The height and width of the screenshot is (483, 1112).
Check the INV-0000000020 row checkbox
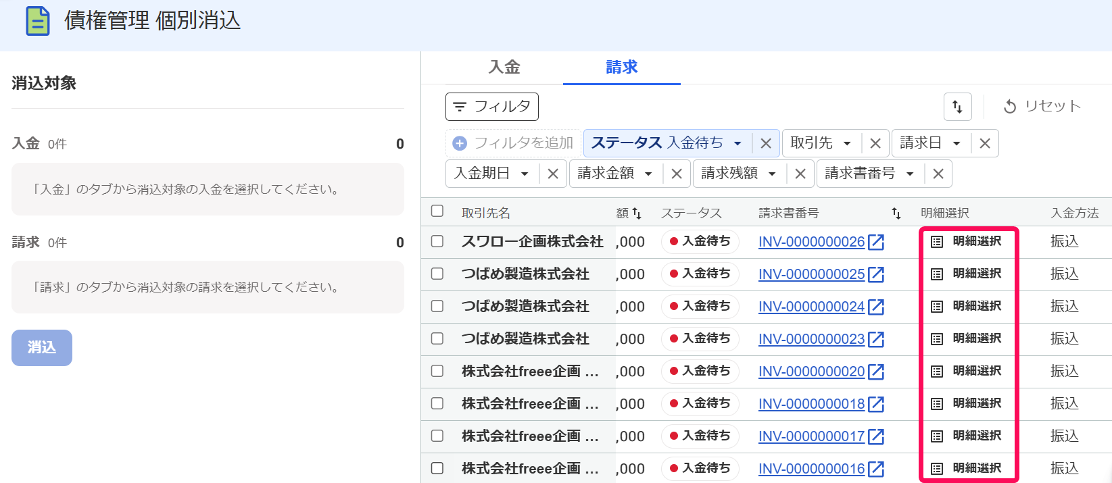[437, 371]
